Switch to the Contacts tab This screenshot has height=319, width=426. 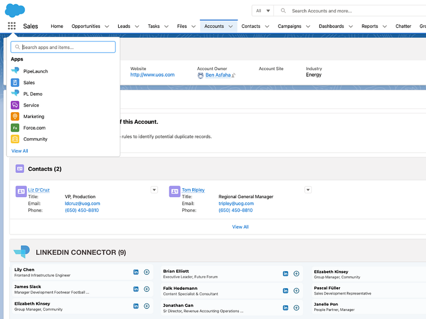(251, 26)
